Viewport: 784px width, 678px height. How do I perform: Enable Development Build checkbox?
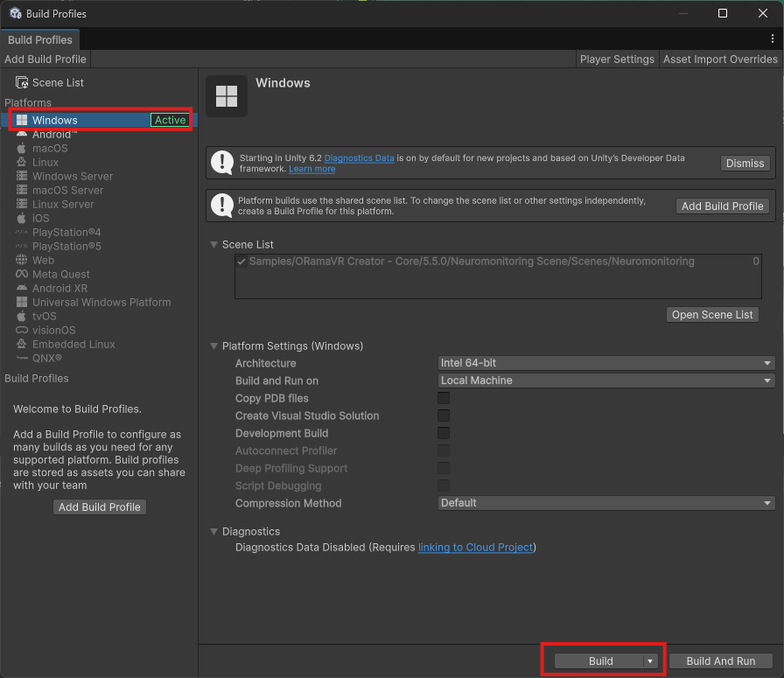444,433
